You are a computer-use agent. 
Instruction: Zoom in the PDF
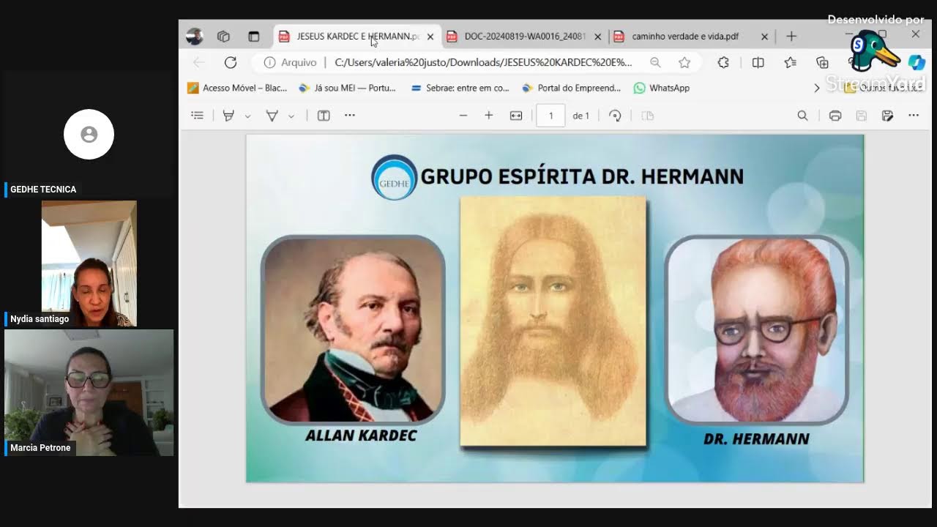click(x=489, y=116)
